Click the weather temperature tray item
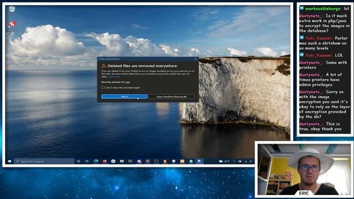354x199 pixels. click(x=224, y=161)
